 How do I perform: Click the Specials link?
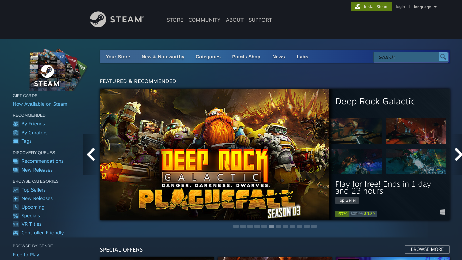click(31, 216)
